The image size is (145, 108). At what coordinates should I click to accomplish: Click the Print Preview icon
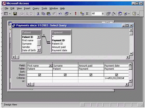tap(27, 14)
